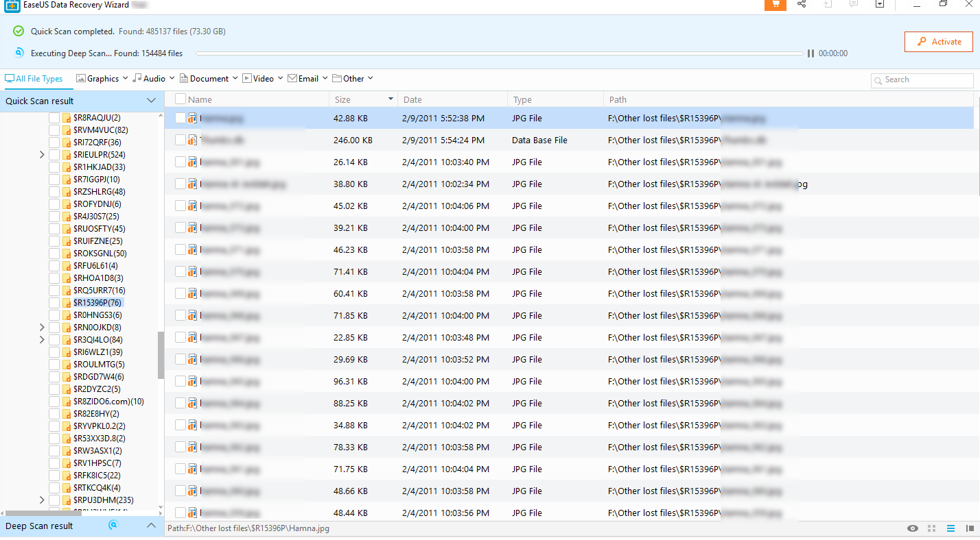Click the Activate button

(x=938, y=42)
